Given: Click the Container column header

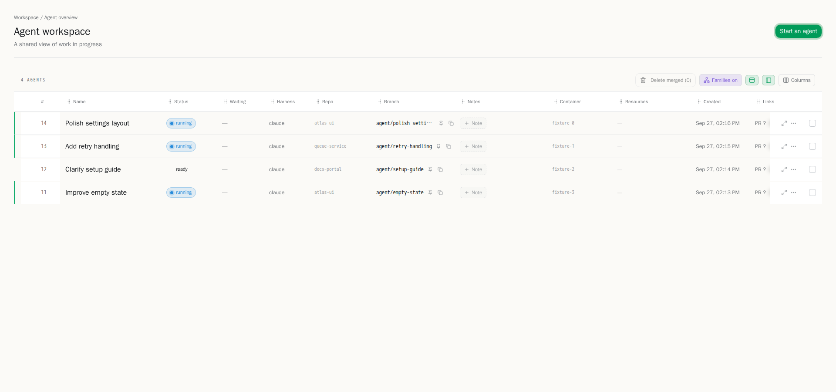Looking at the screenshot, I should (x=570, y=101).
